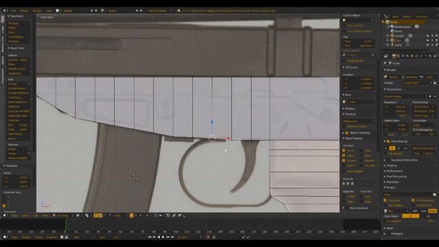Open the File menu

click(x=14, y=11)
